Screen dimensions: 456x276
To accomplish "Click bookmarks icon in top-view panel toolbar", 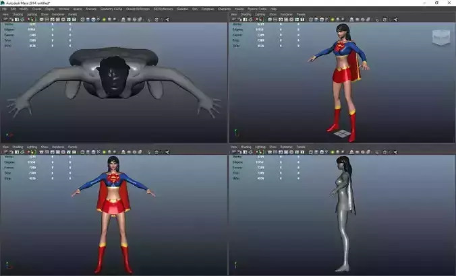I will pos(17,20).
